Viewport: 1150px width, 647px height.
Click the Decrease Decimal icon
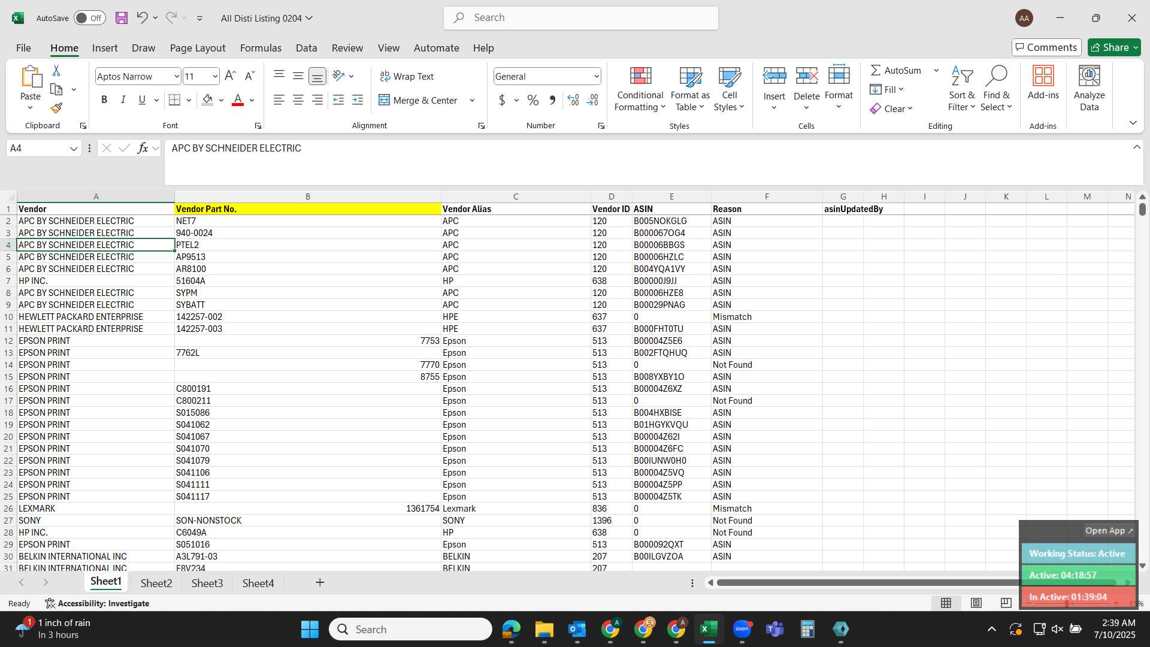pos(592,100)
